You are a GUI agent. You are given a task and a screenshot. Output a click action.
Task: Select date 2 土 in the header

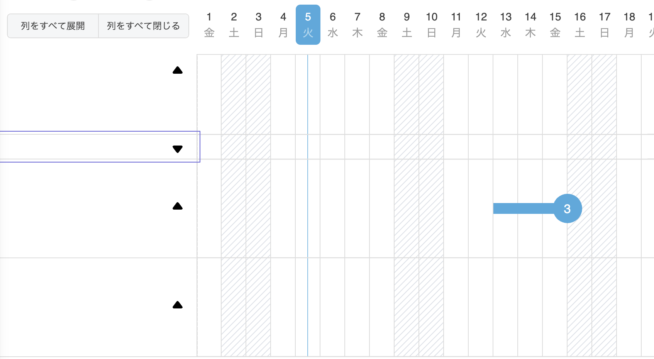tap(234, 25)
